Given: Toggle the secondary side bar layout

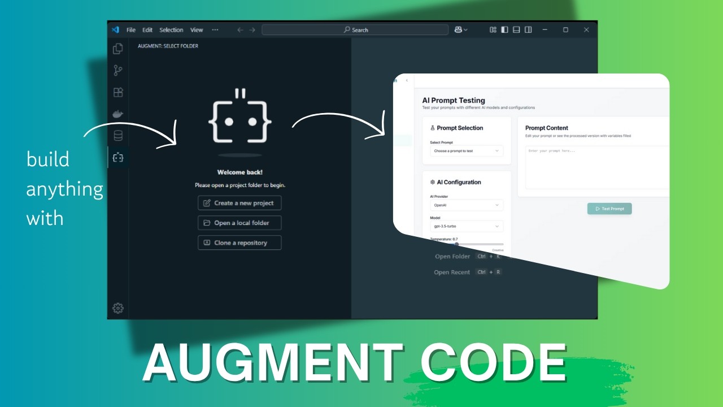Looking at the screenshot, I should (528, 30).
